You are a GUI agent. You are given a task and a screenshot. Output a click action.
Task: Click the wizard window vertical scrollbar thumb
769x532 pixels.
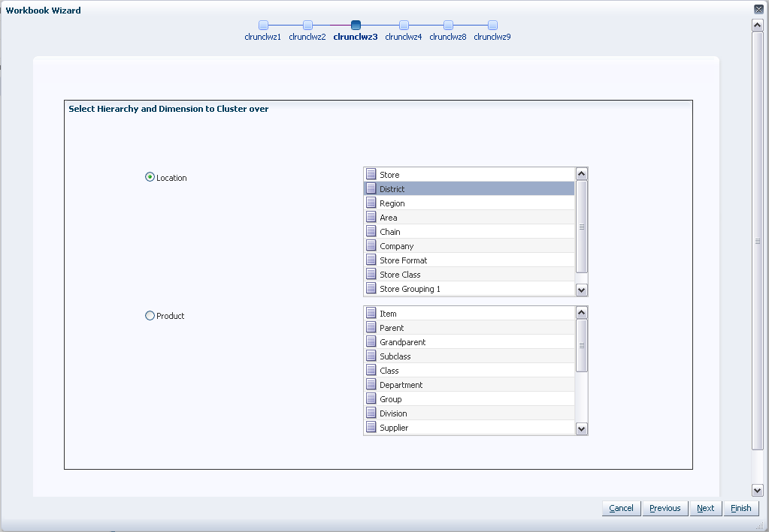click(757, 241)
